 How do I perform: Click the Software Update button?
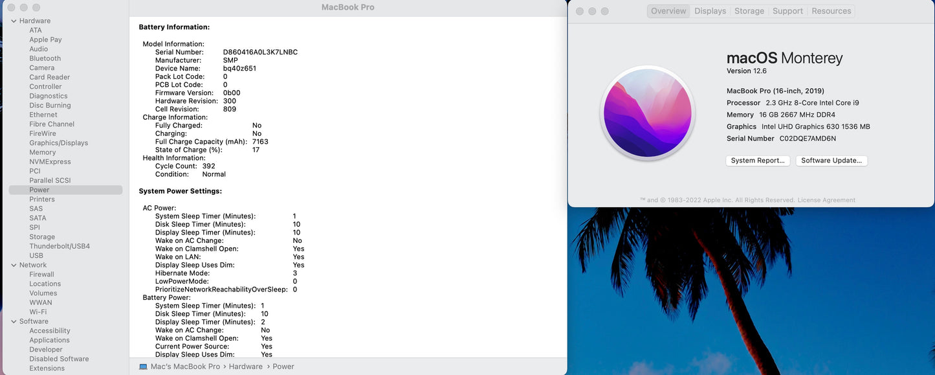pos(831,161)
